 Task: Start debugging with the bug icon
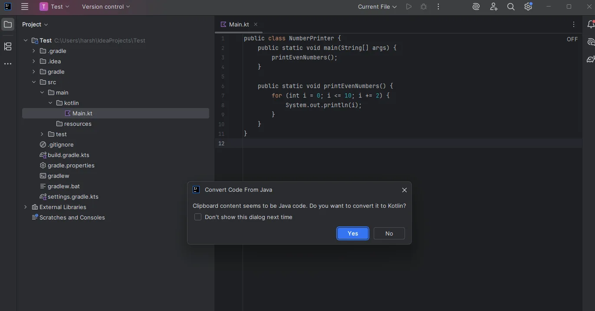(x=424, y=7)
